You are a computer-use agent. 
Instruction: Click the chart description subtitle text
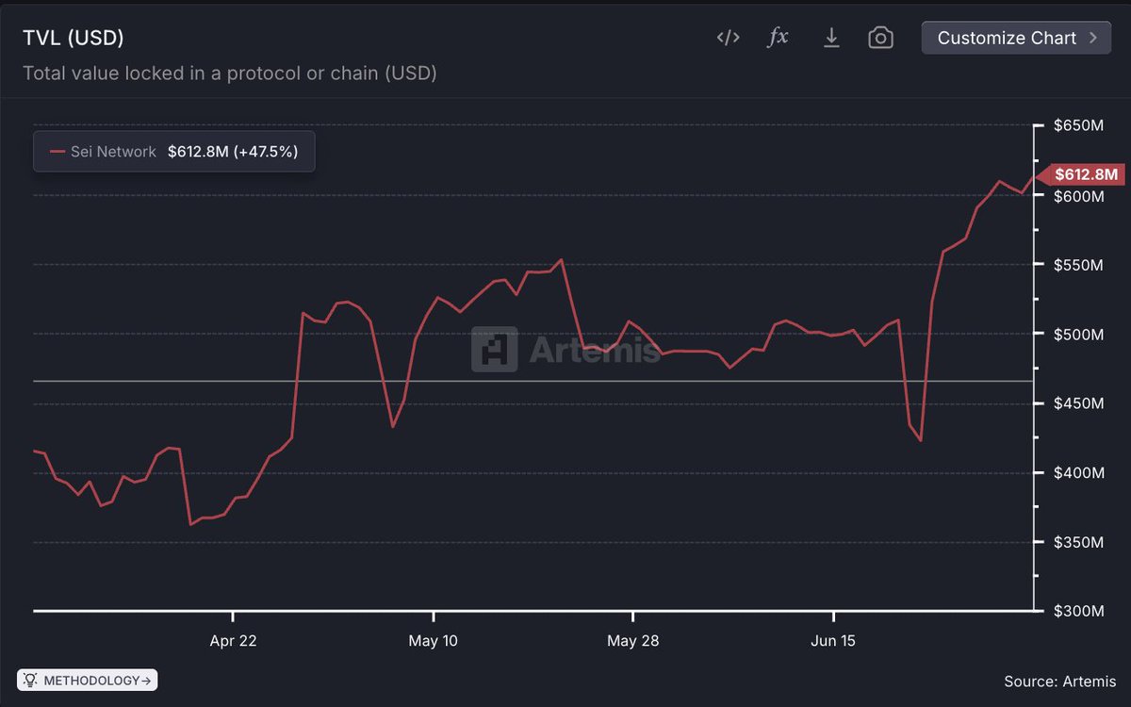(230, 73)
